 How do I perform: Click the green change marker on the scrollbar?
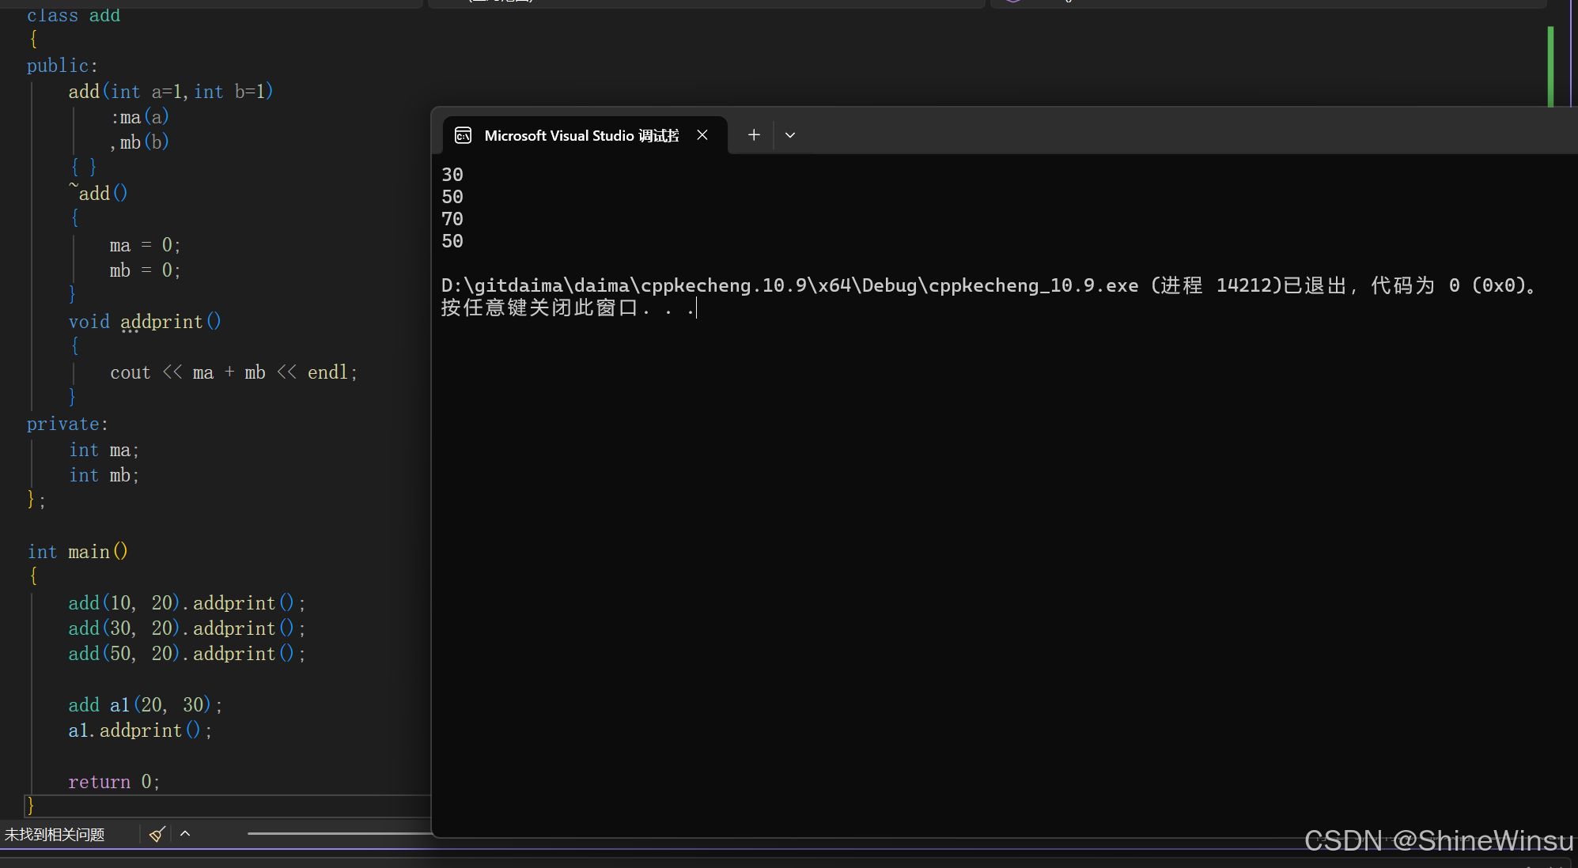tap(1550, 66)
